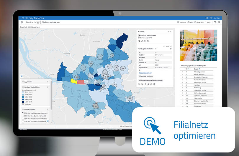This screenshot has width=239, height=156.
Task: Click the invert selection icon in Auswahl
Action: click(142, 41)
